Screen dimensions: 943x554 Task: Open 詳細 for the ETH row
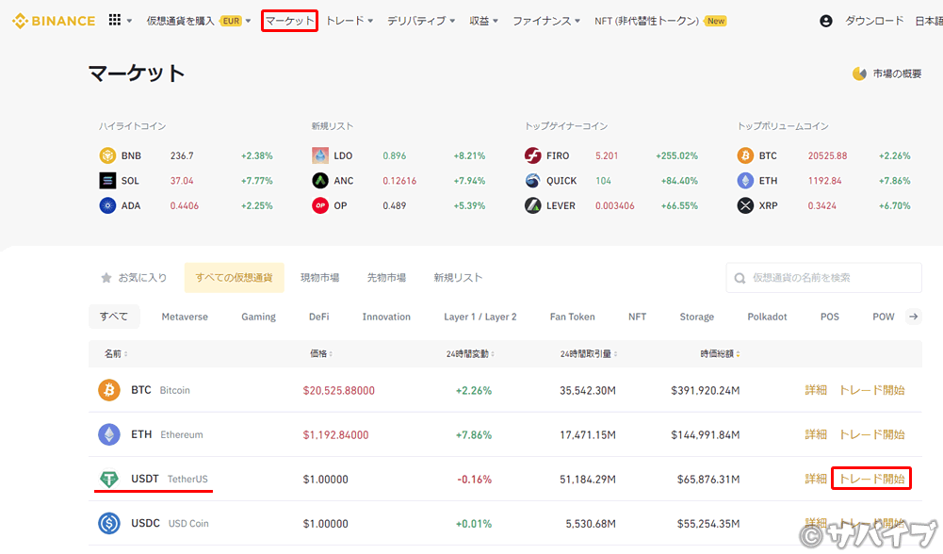click(816, 434)
